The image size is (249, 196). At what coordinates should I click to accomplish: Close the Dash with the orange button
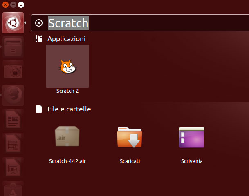tap(5, 5)
